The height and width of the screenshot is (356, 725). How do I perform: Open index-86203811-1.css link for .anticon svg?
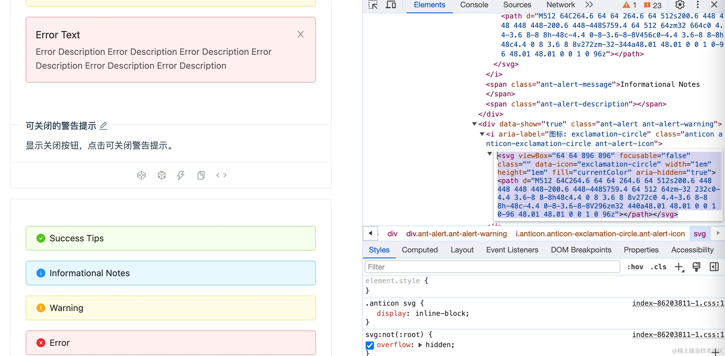(678, 303)
